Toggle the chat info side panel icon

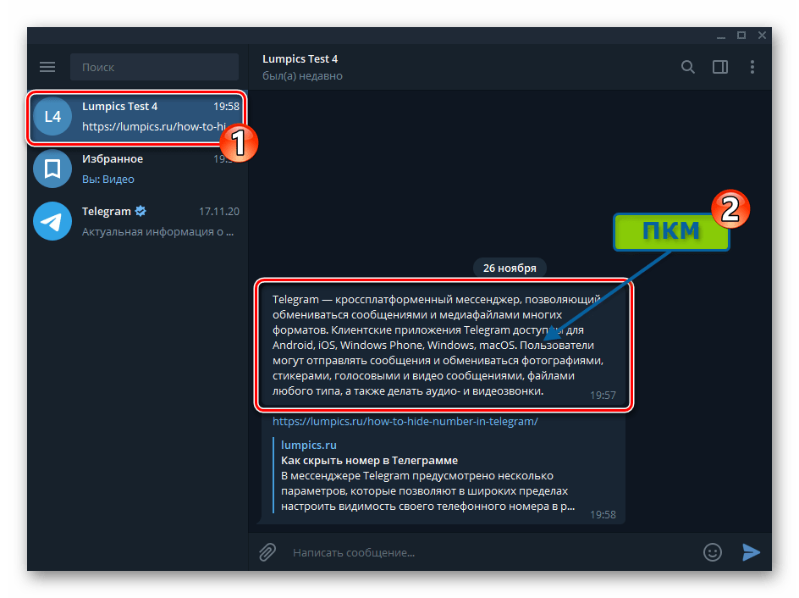(x=720, y=67)
